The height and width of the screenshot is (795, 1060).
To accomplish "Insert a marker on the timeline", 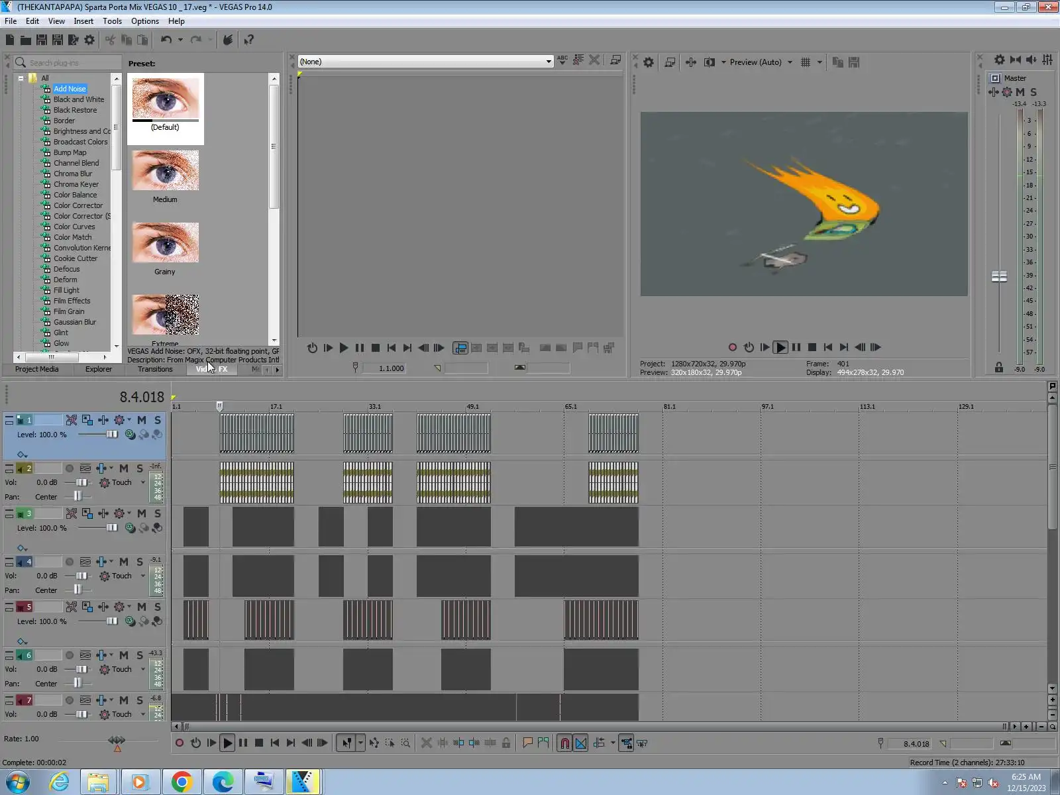I will tap(527, 743).
